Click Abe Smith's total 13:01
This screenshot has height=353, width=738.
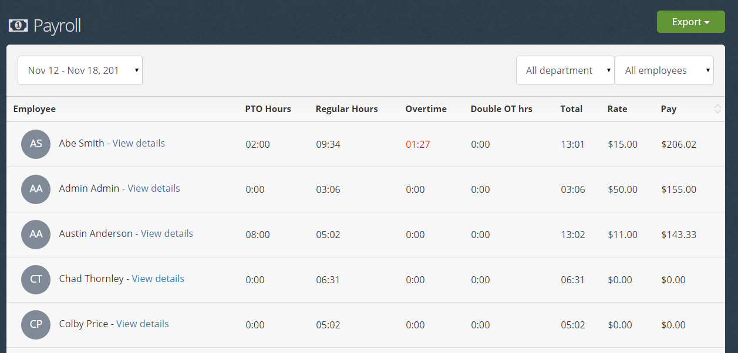pos(572,144)
